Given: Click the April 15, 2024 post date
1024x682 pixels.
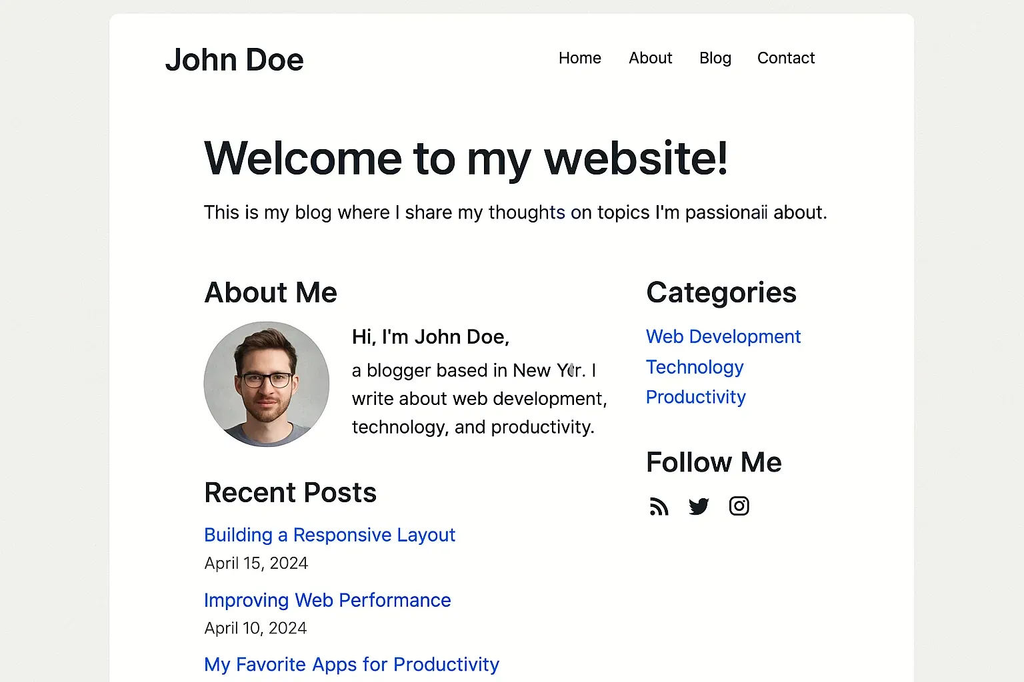Looking at the screenshot, I should tap(256, 563).
